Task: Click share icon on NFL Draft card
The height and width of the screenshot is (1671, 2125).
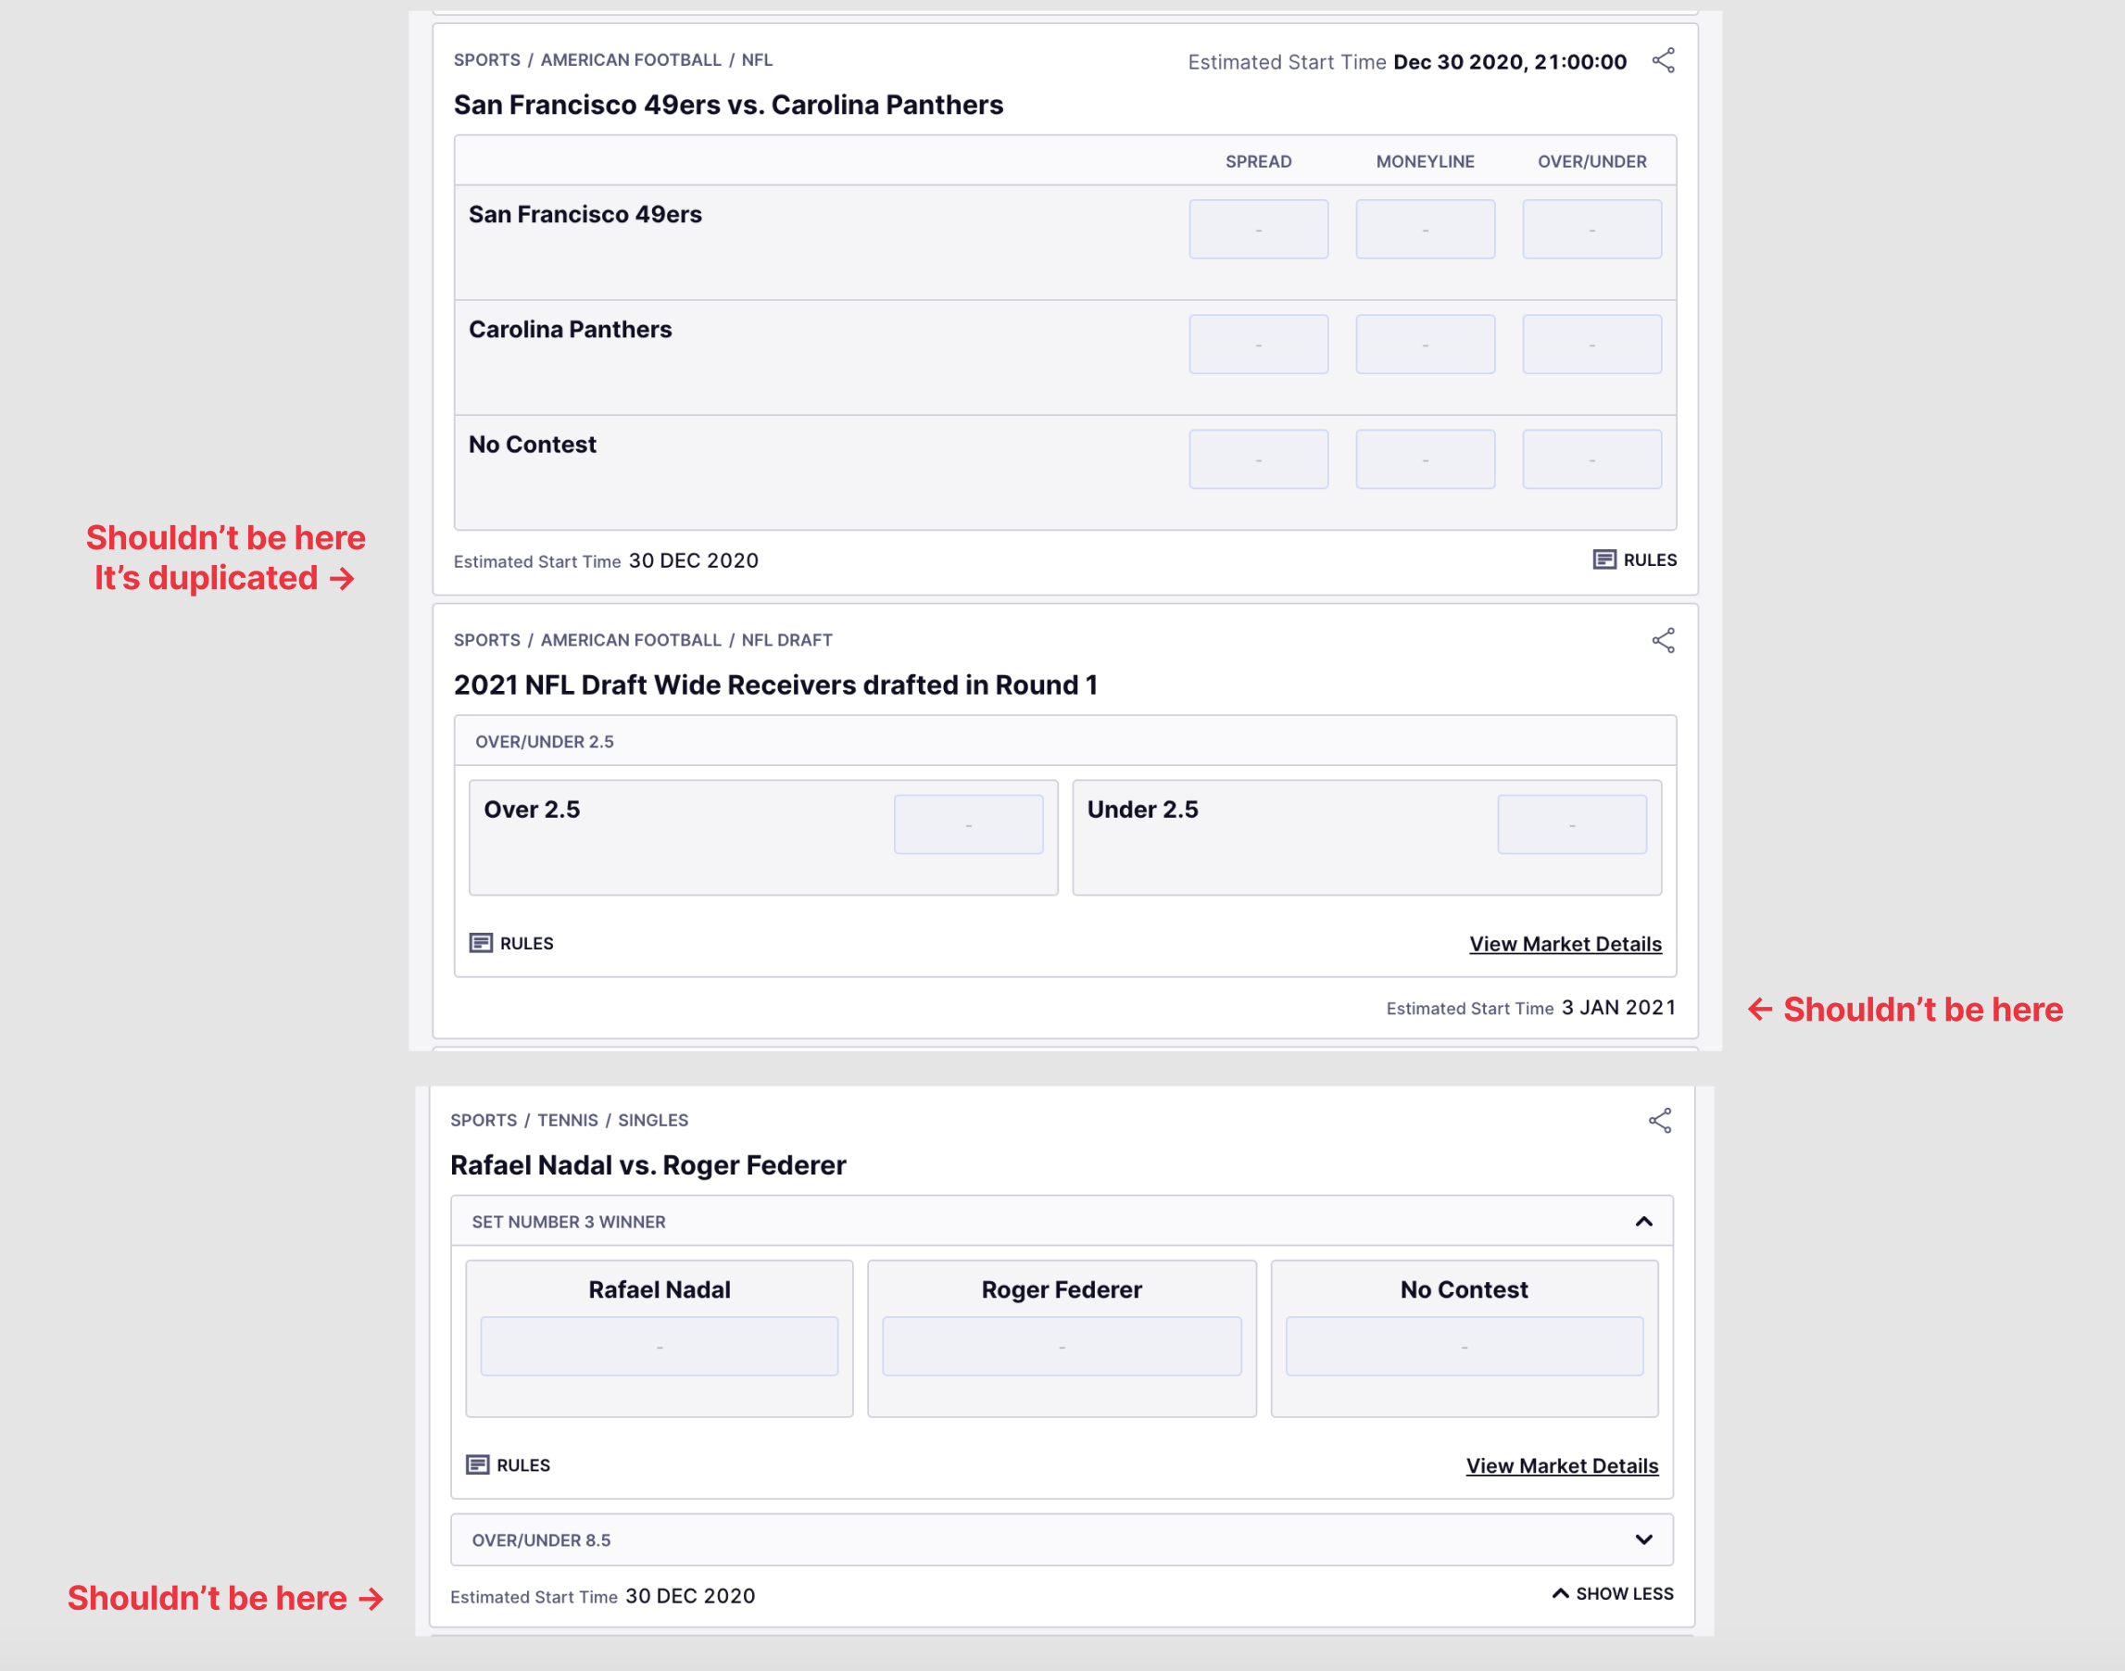Action: tap(1663, 641)
